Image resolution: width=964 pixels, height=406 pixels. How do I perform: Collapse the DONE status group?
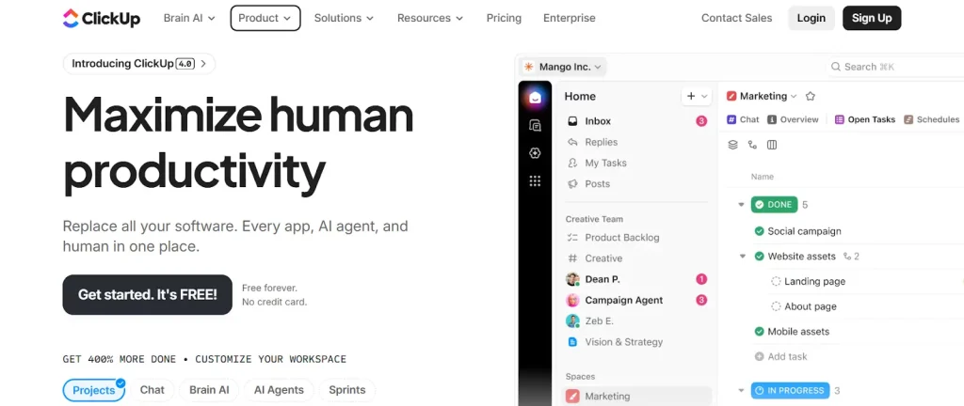point(742,205)
